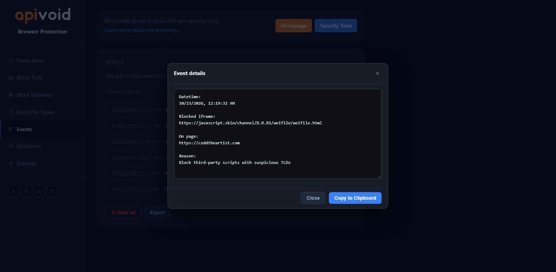Follow Learn more about our products link

pyautogui.click(x=141, y=30)
